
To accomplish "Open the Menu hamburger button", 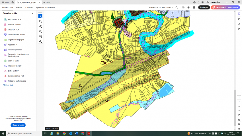I will (5, 2).
